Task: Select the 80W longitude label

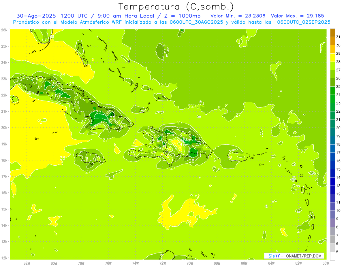Action: click(x=54, y=263)
